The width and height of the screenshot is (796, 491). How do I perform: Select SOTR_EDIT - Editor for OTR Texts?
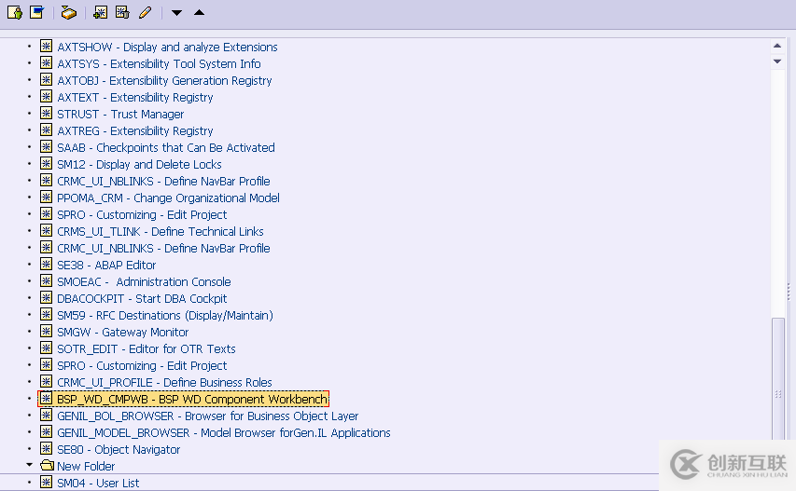[147, 348]
